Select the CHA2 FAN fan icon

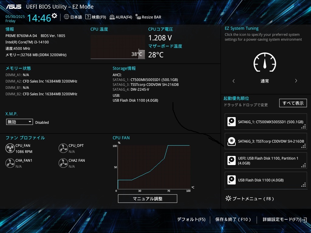[x=63, y=163]
